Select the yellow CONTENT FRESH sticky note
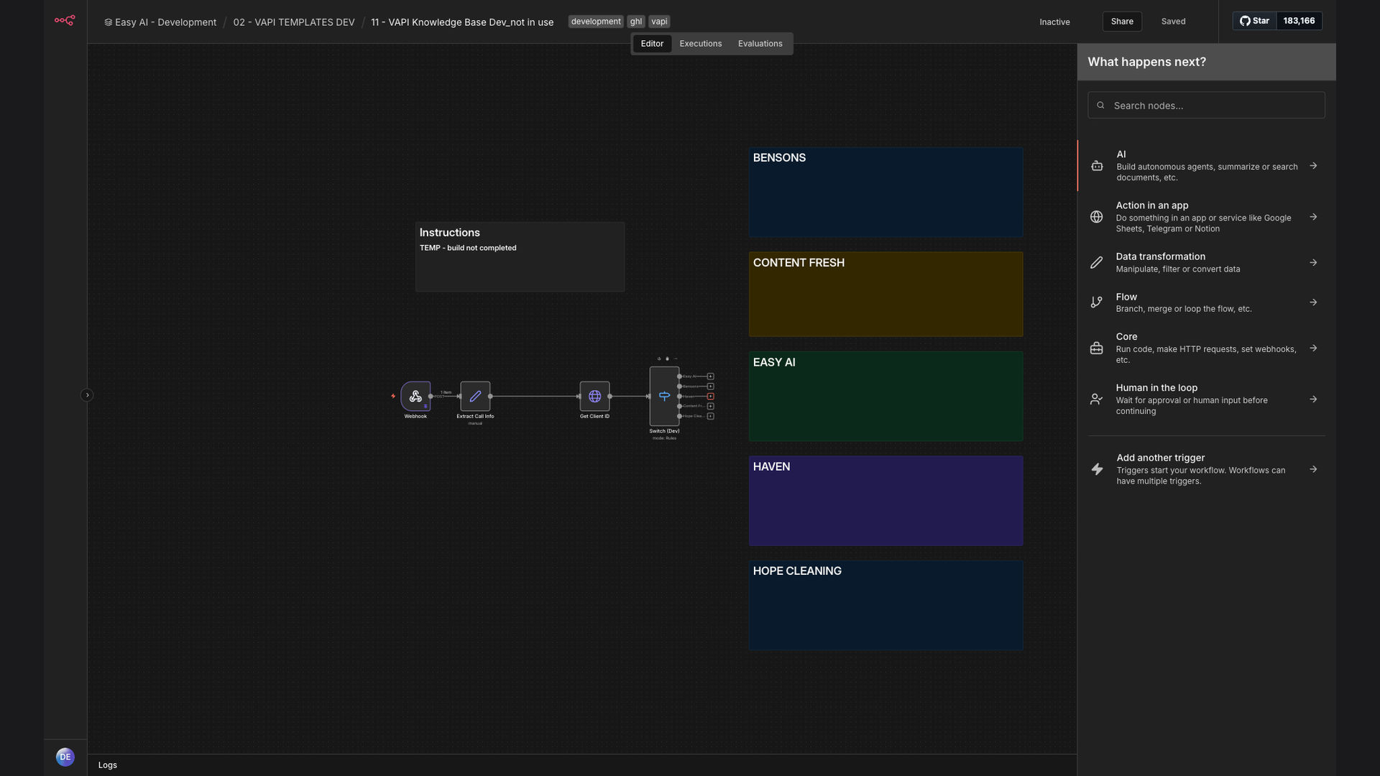This screenshot has height=776, width=1380. click(885, 294)
